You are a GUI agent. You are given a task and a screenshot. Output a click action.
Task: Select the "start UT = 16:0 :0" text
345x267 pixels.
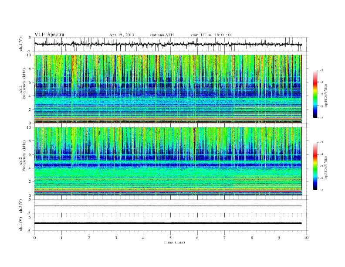(x=210, y=35)
